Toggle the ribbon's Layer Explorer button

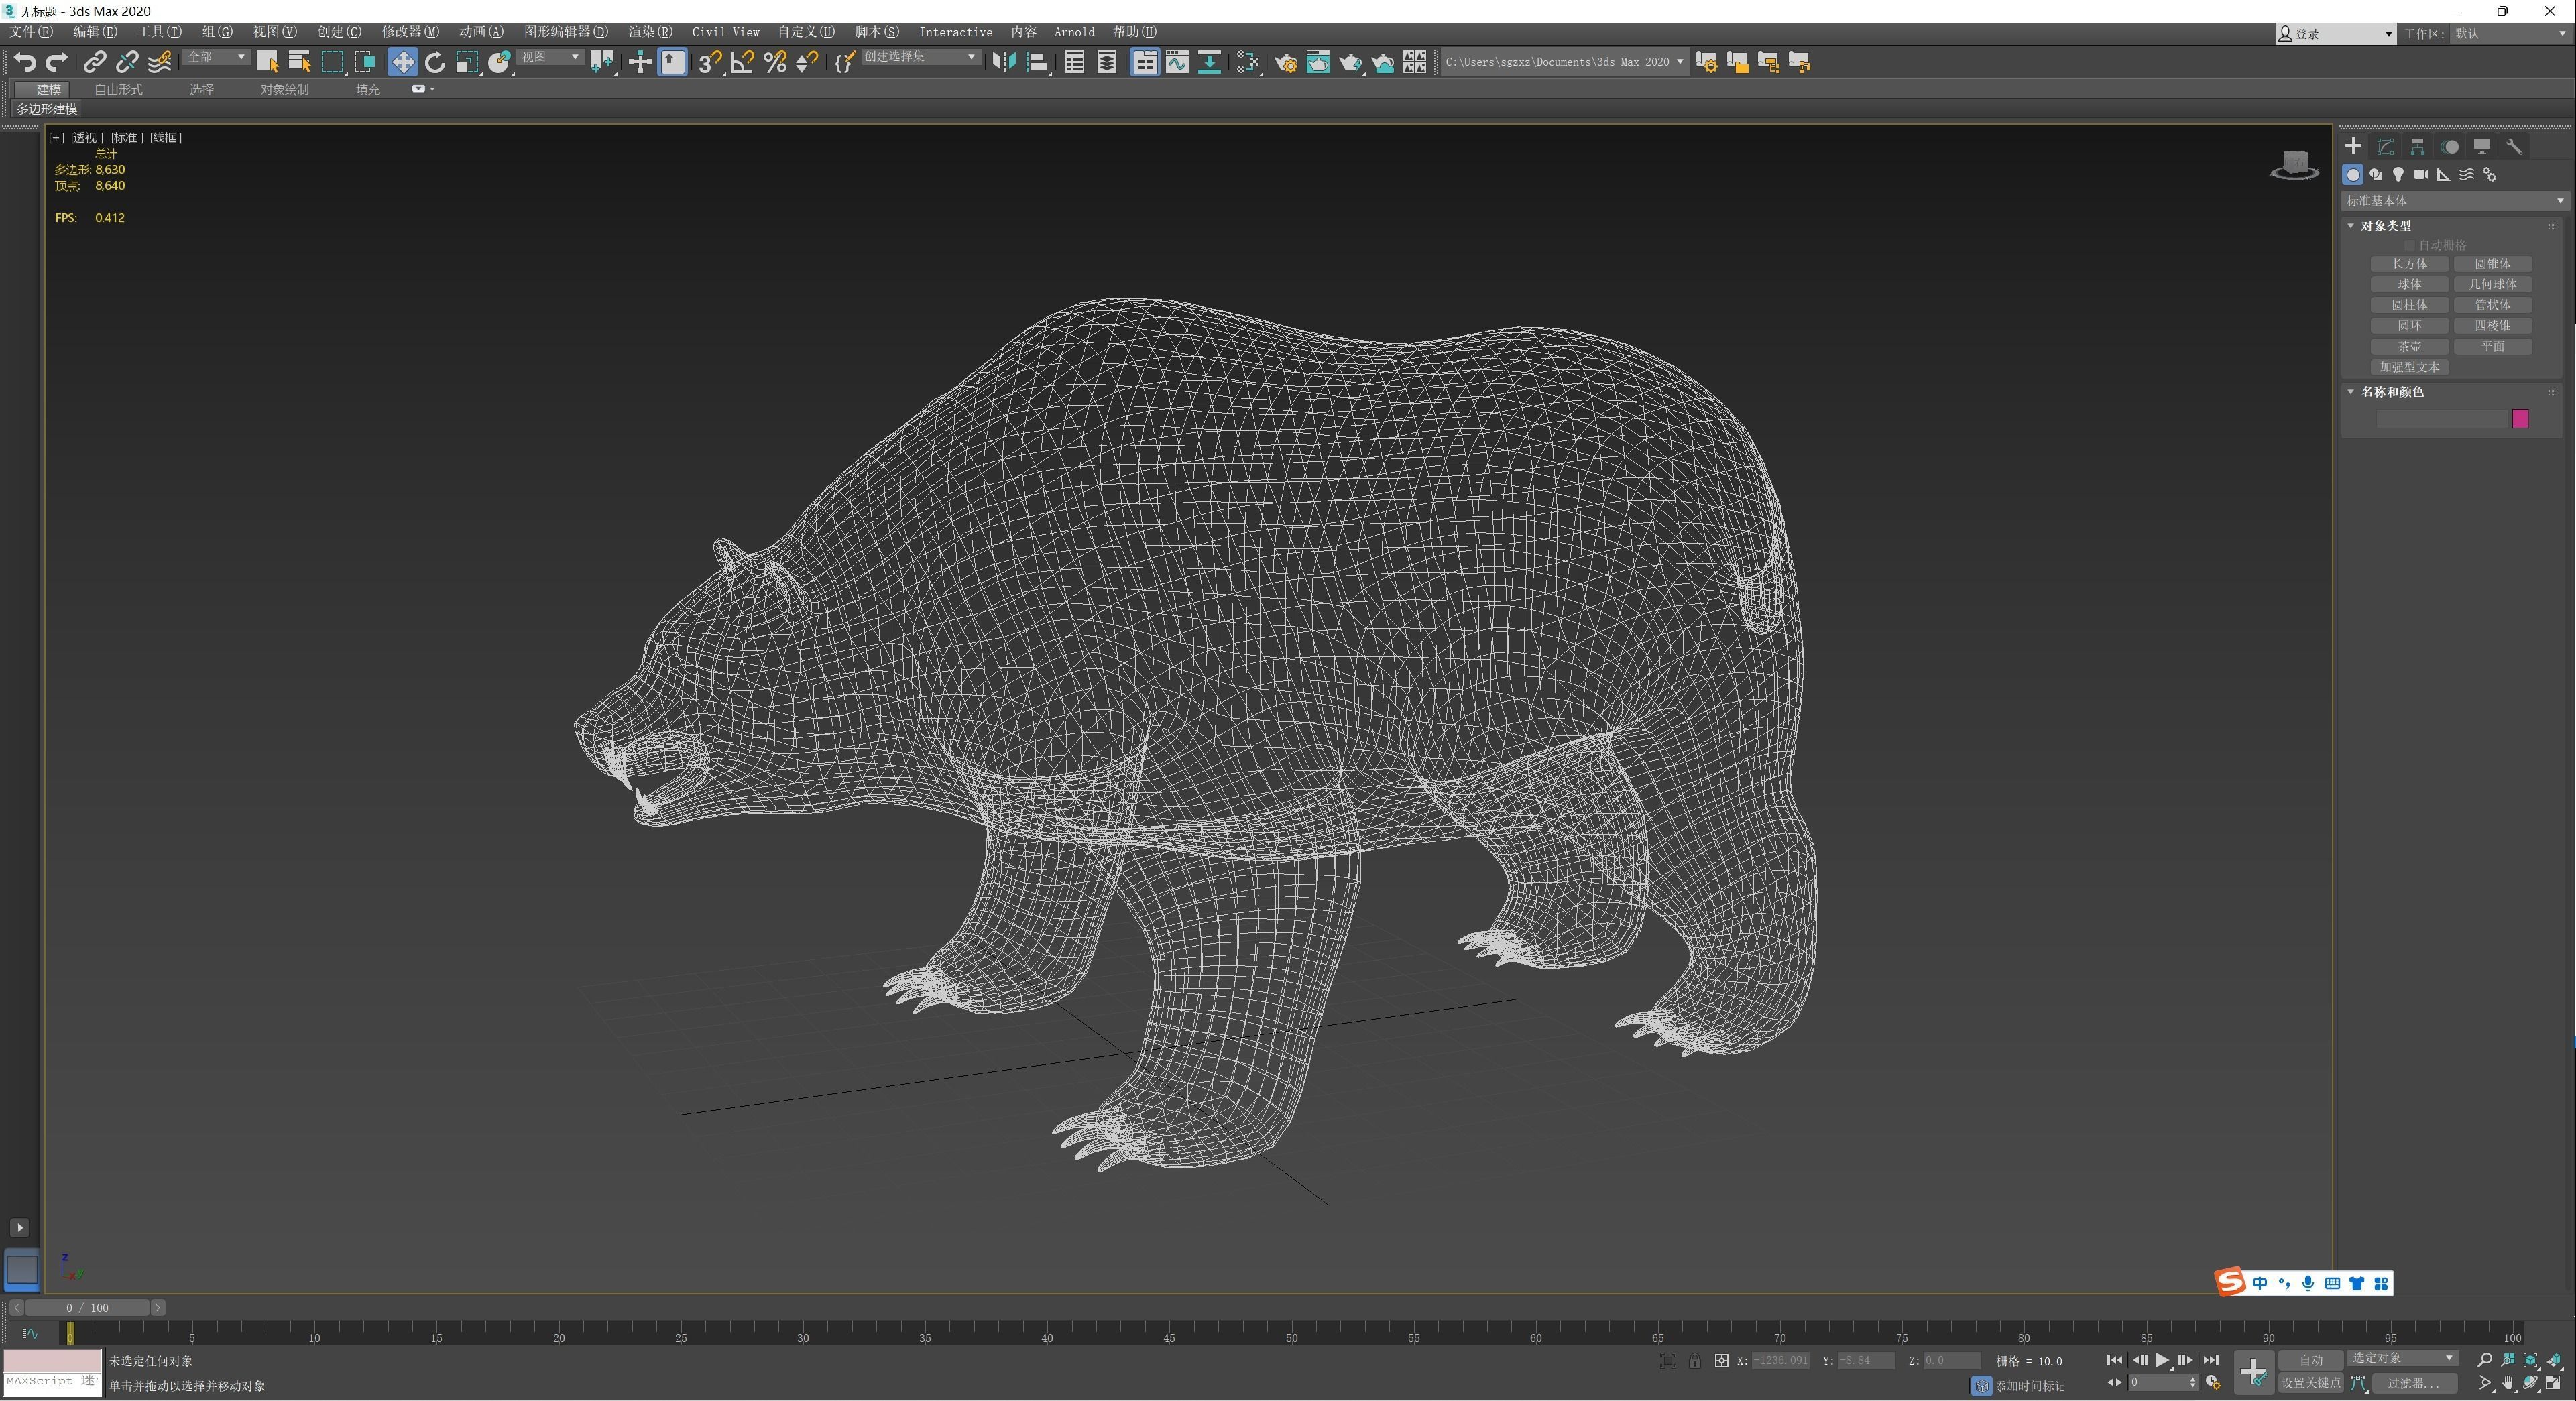click(x=1107, y=62)
